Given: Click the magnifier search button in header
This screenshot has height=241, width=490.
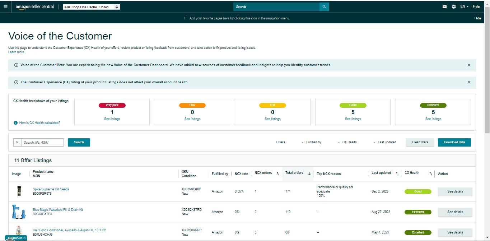Looking at the screenshot, I should (x=324, y=7).
